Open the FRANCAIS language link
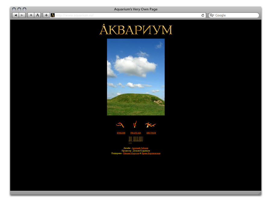The height and width of the screenshot is (201, 271). click(135, 133)
